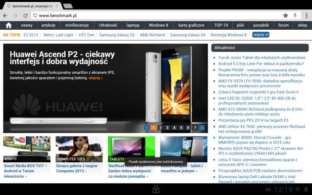The height and width of the screenshot is (195, 312).
Task: Open the Samsung Galaxy S3 topic
Action: (x=117, y=35)
